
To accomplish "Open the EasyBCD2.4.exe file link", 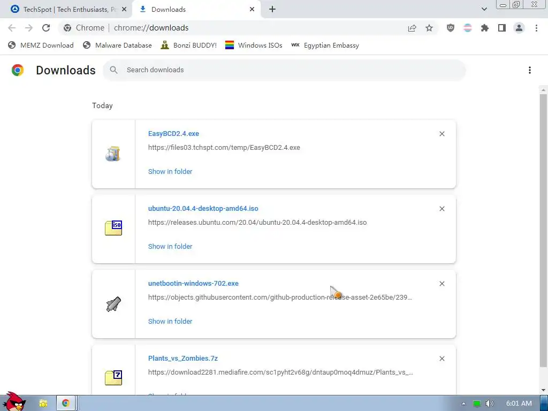I will point(173,133).
